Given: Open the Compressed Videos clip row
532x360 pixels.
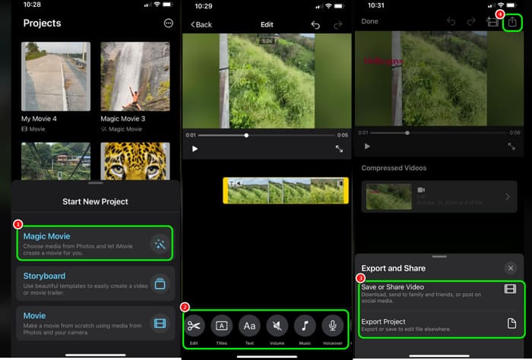Looking at the screenshot, I should tap(439, 197).
